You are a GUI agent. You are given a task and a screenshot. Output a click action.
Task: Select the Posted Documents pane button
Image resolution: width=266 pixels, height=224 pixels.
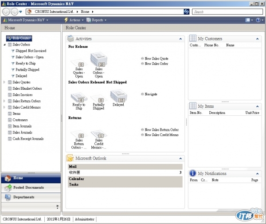click(31, 188)
